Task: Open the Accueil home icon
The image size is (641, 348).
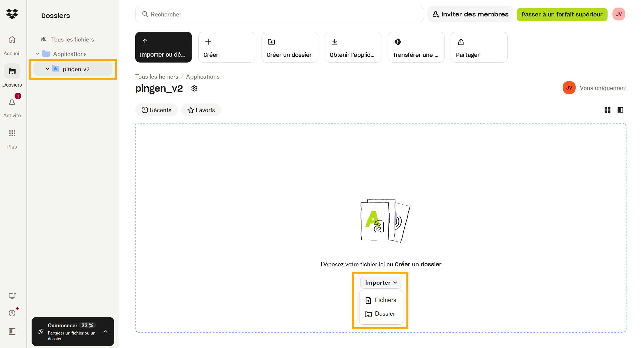Action: 12,40
